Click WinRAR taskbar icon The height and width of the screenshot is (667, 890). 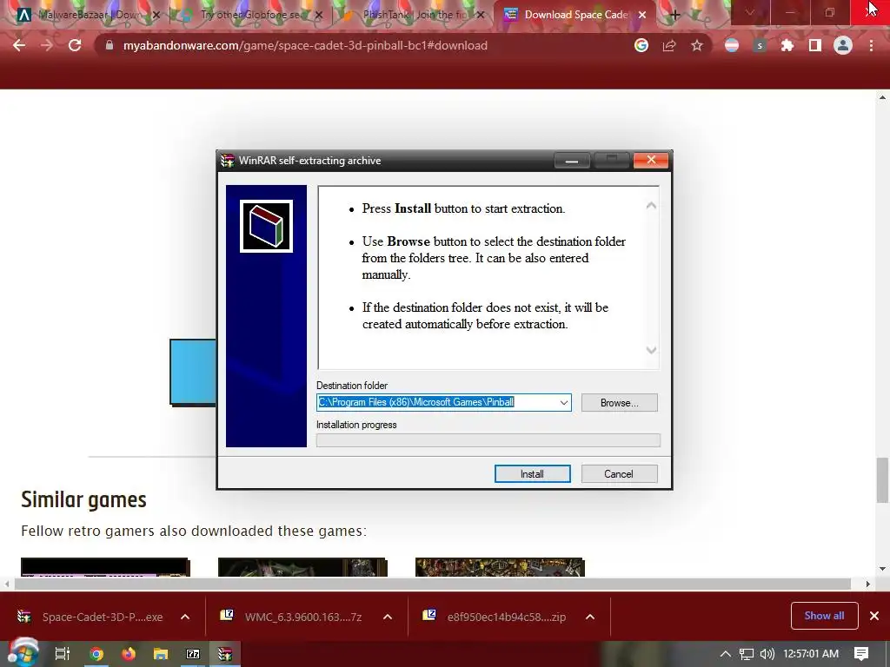[x=225, y=654]
